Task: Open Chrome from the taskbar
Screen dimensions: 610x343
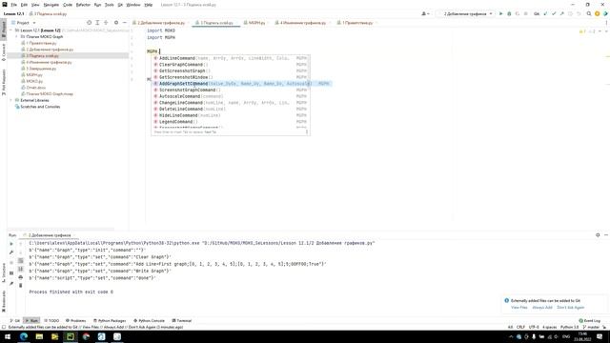Action: tap(86, 336)
